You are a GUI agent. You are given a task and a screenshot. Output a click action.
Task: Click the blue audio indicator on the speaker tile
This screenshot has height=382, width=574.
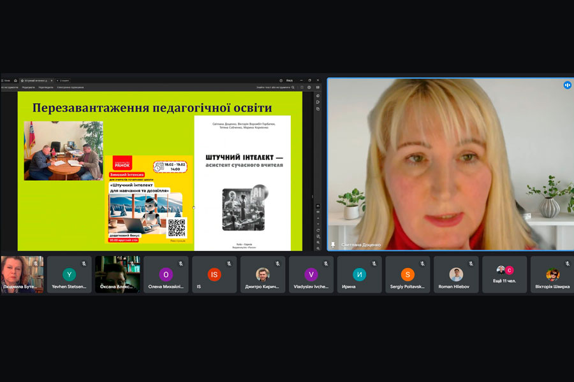point(567,85)
